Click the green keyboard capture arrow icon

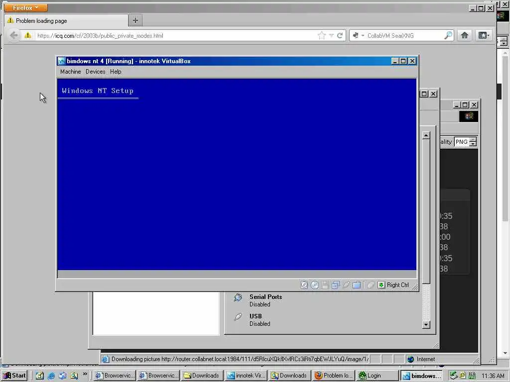(381, 285)
